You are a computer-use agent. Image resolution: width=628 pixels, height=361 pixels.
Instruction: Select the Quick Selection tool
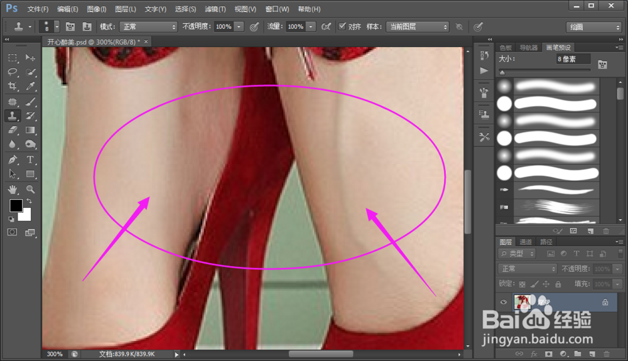click(x=30, y=72)
